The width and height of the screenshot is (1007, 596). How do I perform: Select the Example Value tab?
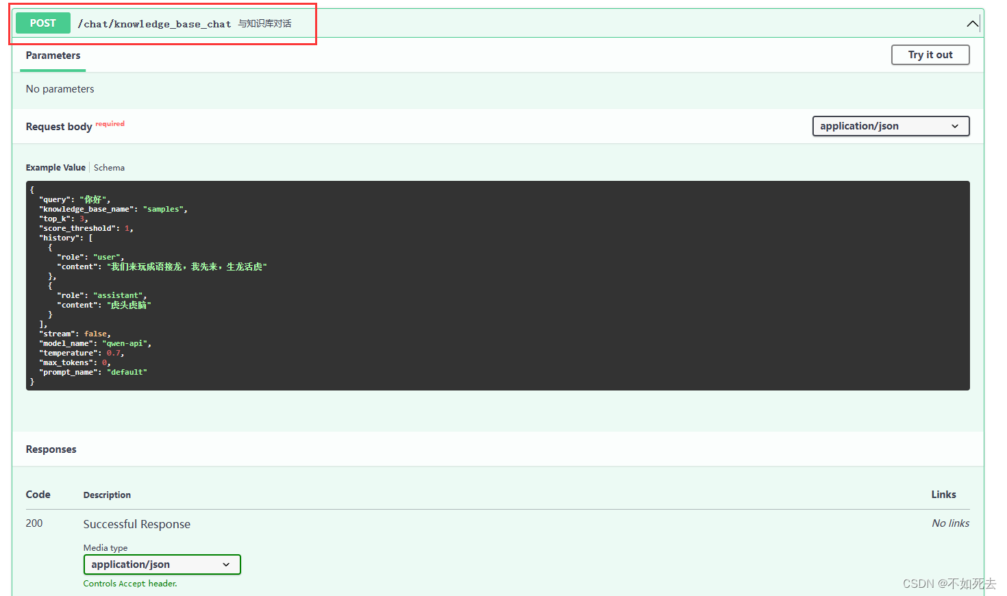point(55,167)
